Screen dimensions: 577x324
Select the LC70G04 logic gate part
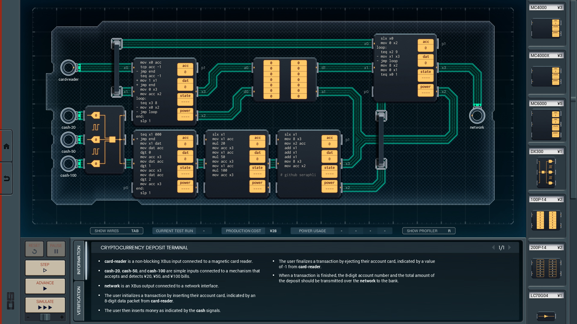pyautogui.click(x=546, y=316)
